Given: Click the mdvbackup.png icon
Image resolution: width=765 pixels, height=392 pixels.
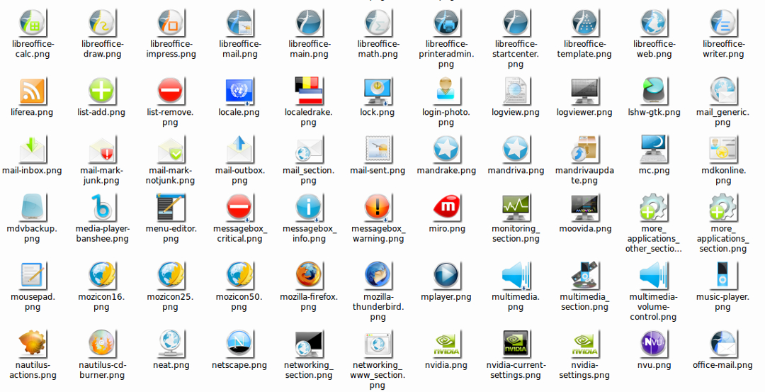Looking at the screenshot, I should pos(32,208).
